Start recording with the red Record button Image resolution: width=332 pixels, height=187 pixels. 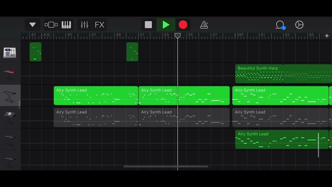[183, 25]
